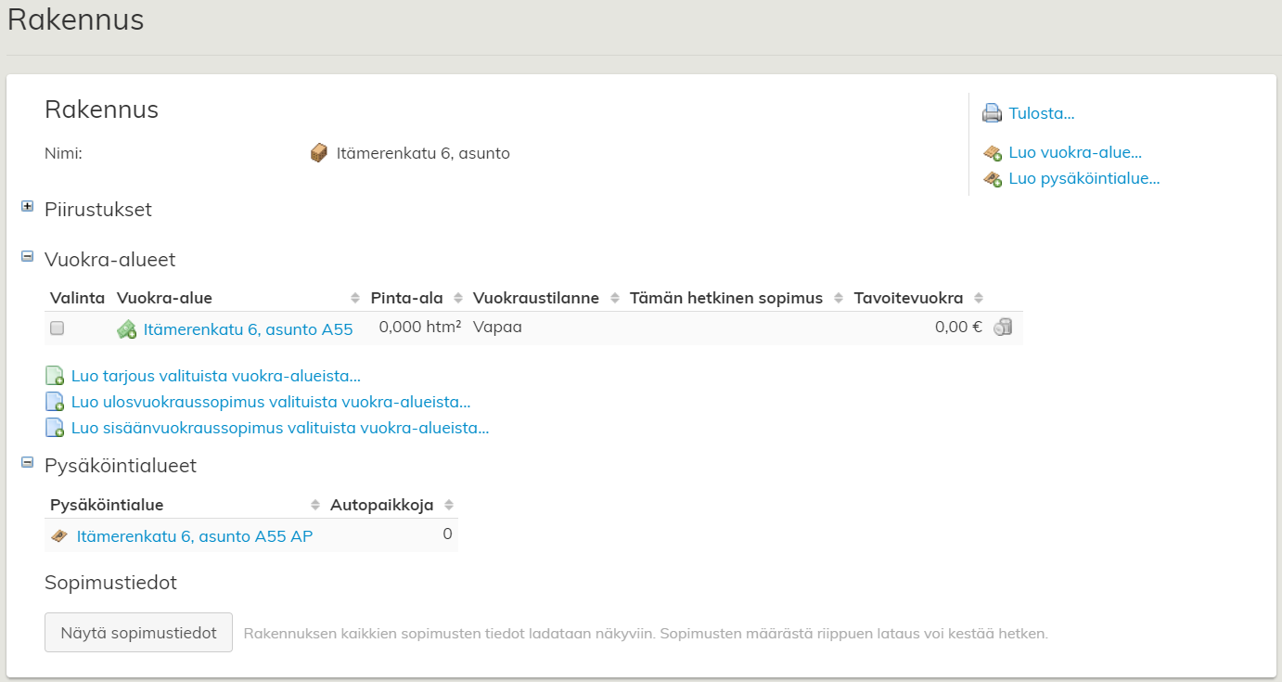Open the Itämerenkatu 6, asunto A55 link

coord(248,329)
